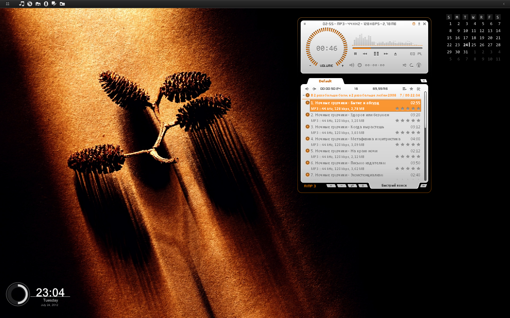Rate track 6 five stars
Viewport: 510px width, 318px height.
(418, 169)
